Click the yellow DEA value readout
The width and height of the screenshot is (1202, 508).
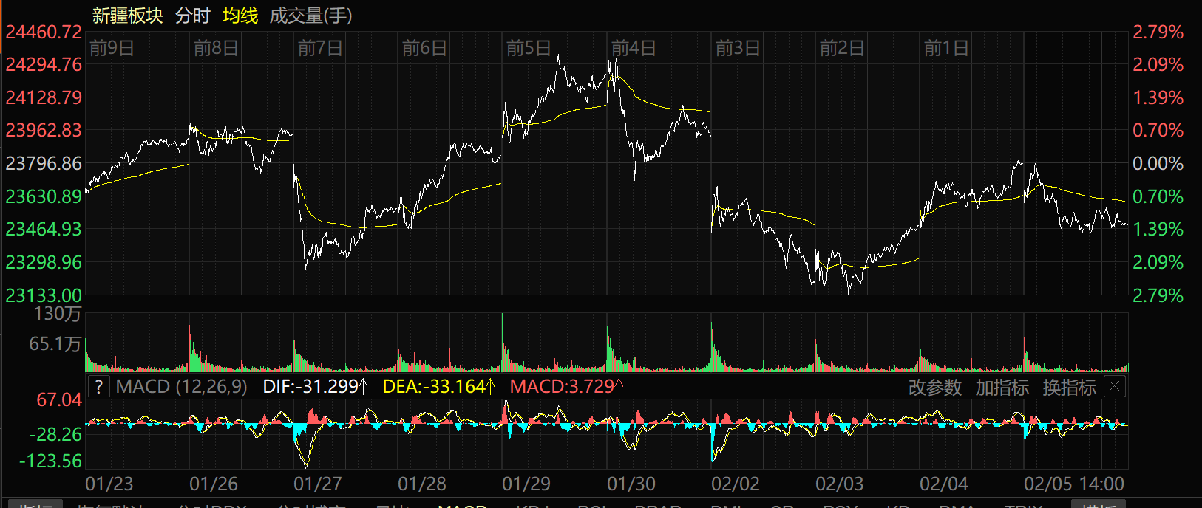pos(438,386)
